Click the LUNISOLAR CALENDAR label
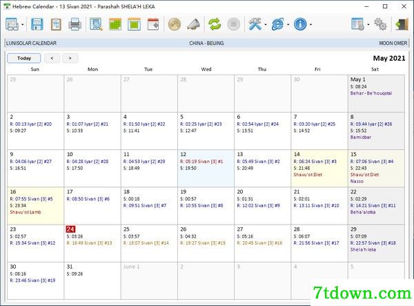This screenshot has width=414, height=306. pos(32,43)
